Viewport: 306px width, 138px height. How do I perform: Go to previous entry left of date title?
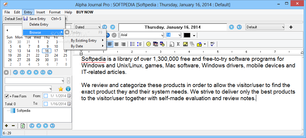point(113,27)
